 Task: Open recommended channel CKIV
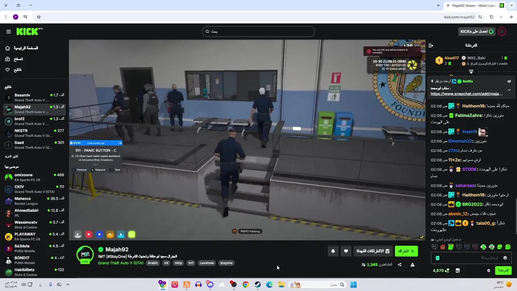(34, 189)
